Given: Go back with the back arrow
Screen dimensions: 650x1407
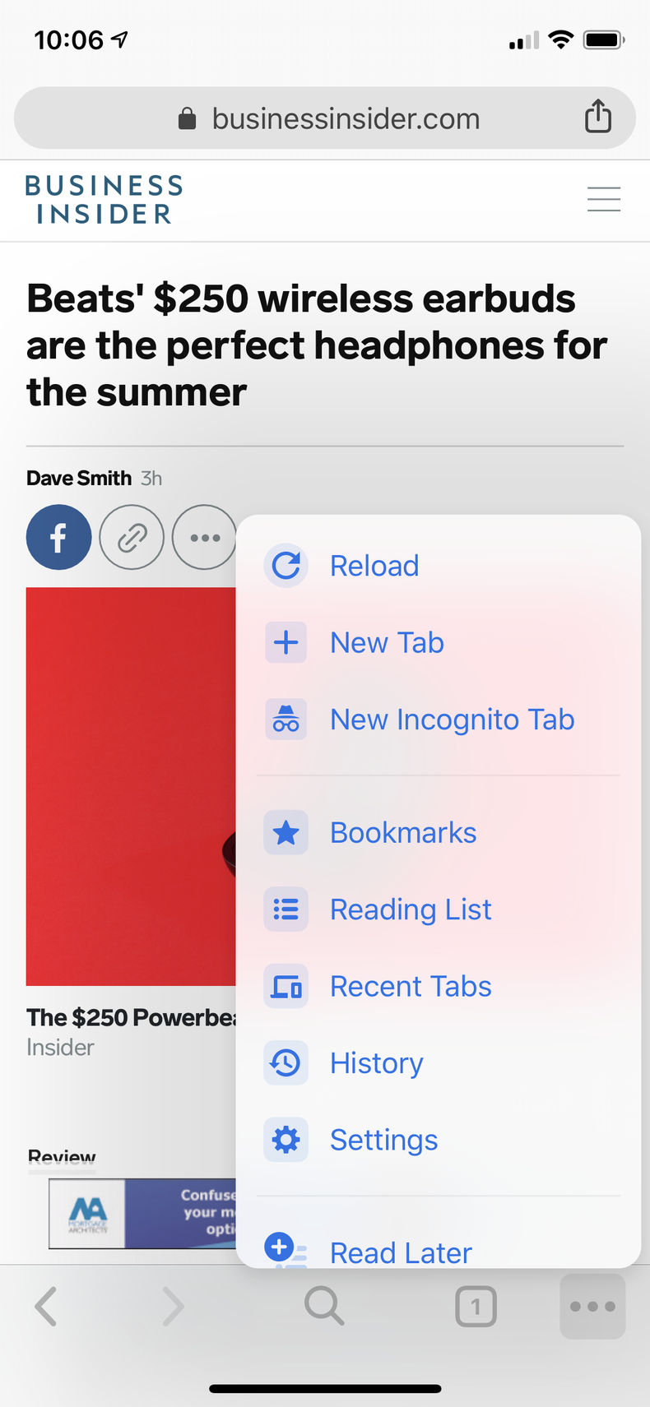Looking at the screenshot, I should pos(46,1306).
